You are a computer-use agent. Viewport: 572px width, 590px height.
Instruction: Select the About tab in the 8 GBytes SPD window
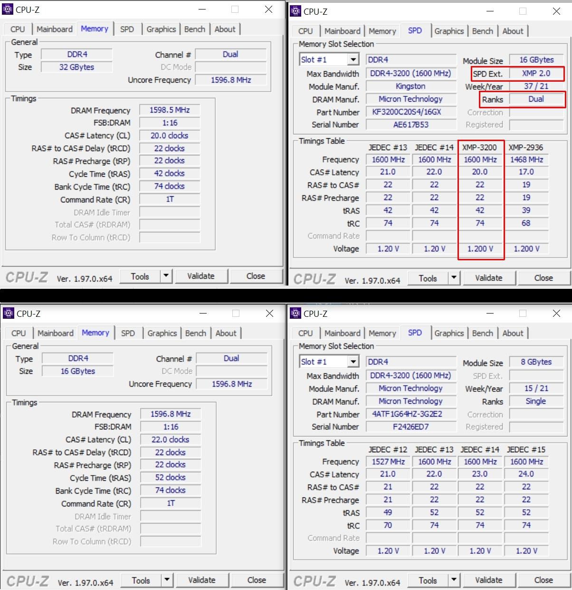click(513, 333)
